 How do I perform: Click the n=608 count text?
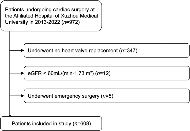click(82, 124)
